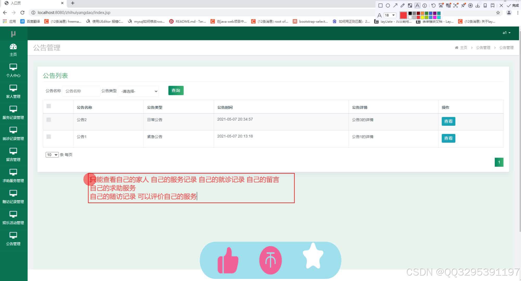
Task: Click 查看 for the 公告2 row
Action: coord(448,121)
